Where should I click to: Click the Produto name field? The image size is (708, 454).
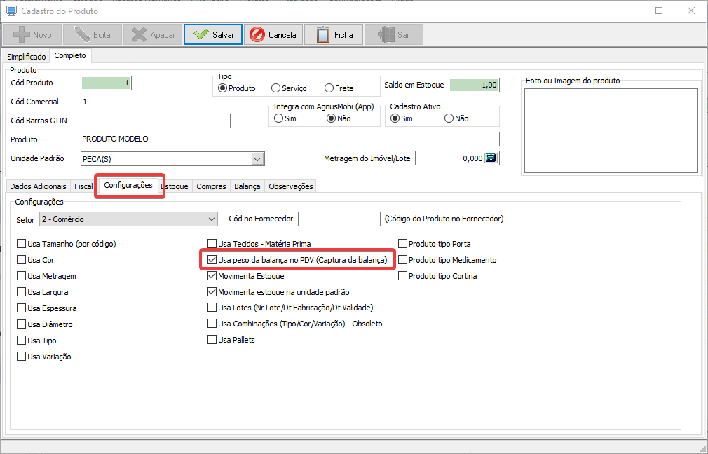[290, 139]
